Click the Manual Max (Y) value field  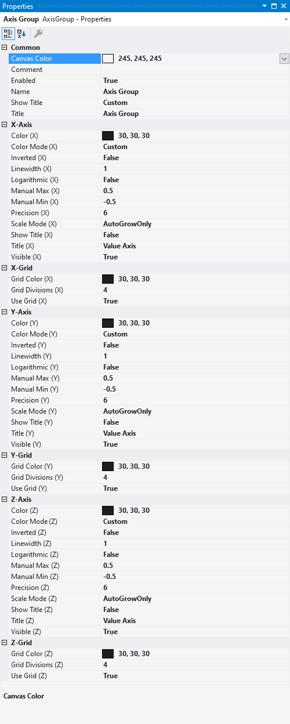pyautogui.click(x=195, y=378)
